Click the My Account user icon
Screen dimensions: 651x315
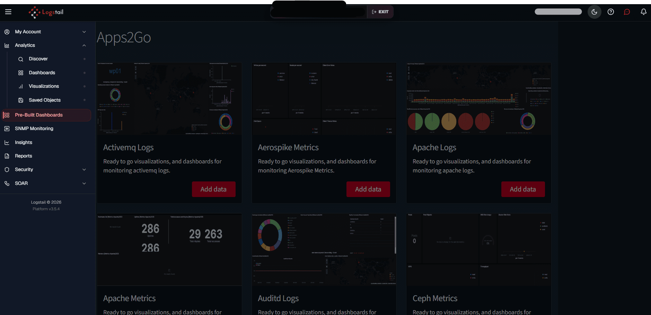pos(7,32)
